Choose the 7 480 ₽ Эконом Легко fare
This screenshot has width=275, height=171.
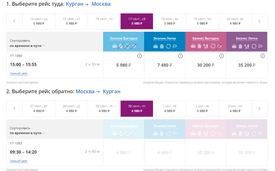164,65
